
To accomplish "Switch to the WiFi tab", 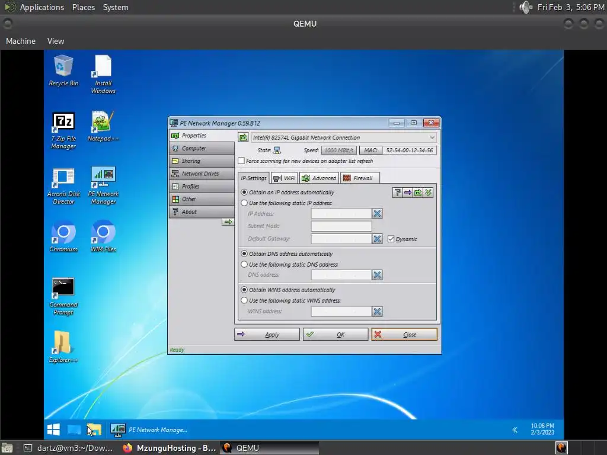I will point(284,178).
